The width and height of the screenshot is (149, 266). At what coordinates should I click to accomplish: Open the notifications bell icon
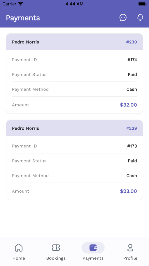[140, 17]
